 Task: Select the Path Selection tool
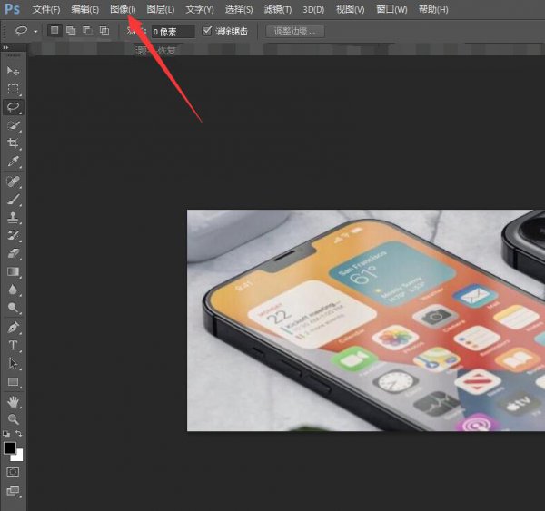pyautogui.click(x=13, y=364)
